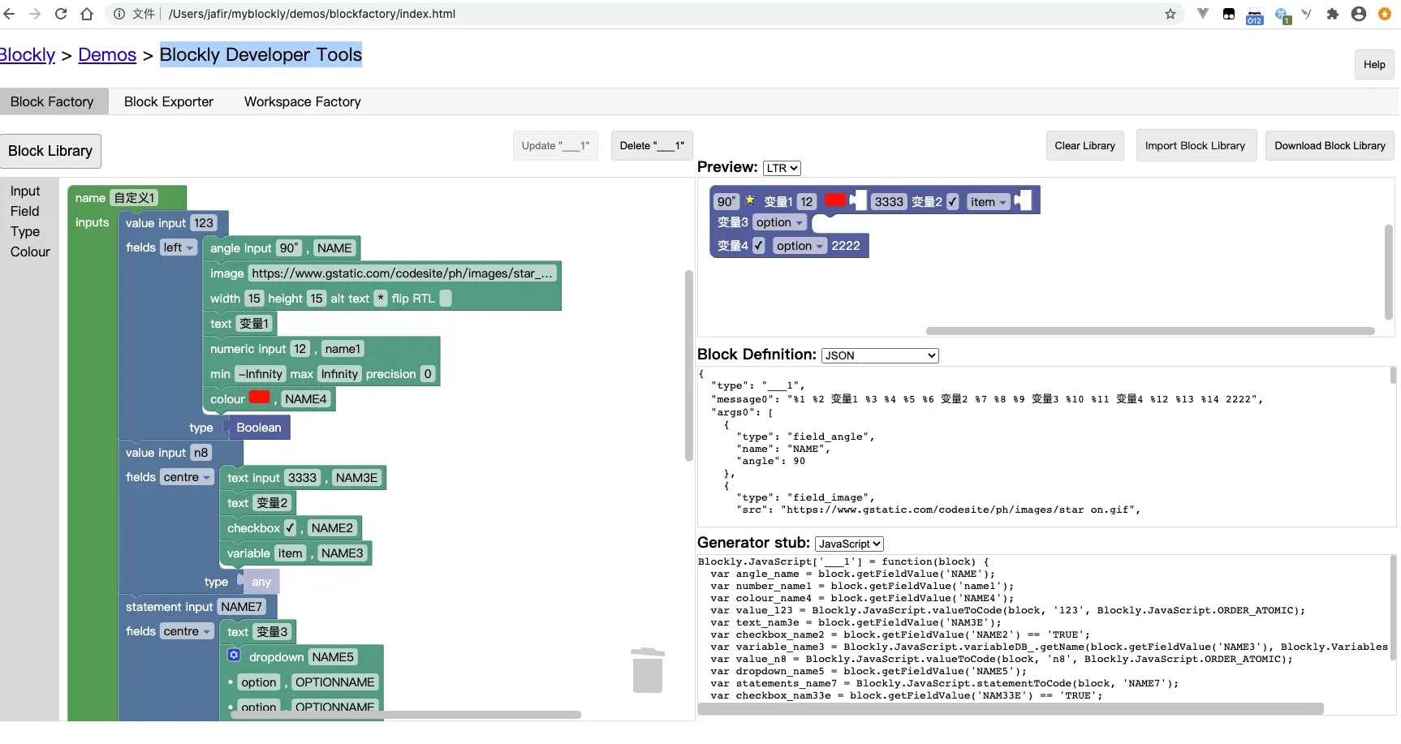Switch to the Block Exporter tab
Image resolution: width=1401 pixels, height=744 pixels.
169,101
